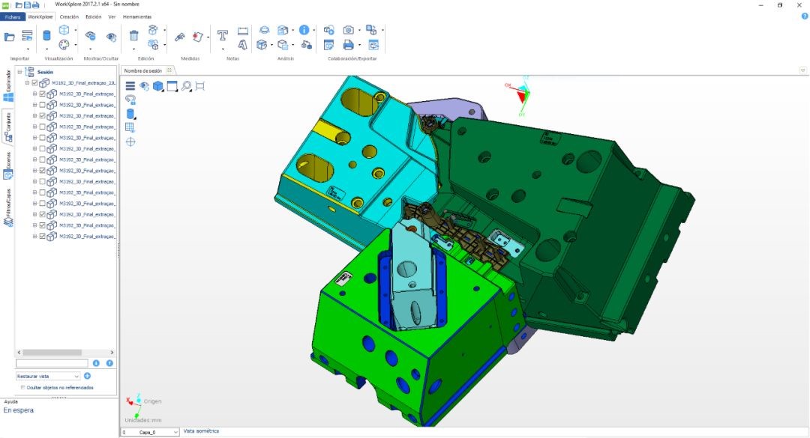Screen dimensions: 810x438
Task: Click the trash icon in the Edición group
Action: (x=133, y=35)
